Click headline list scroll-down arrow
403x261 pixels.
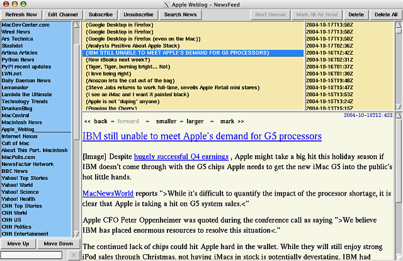pyautogui.click(x=399, y=106)
